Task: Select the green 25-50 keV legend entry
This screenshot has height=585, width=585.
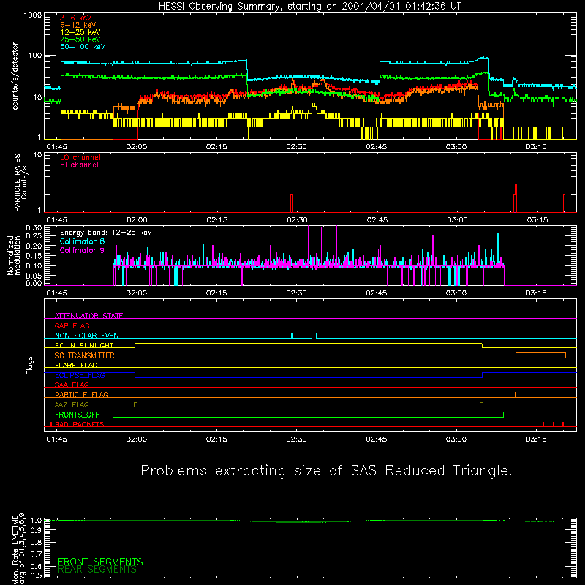Action: 80,39
